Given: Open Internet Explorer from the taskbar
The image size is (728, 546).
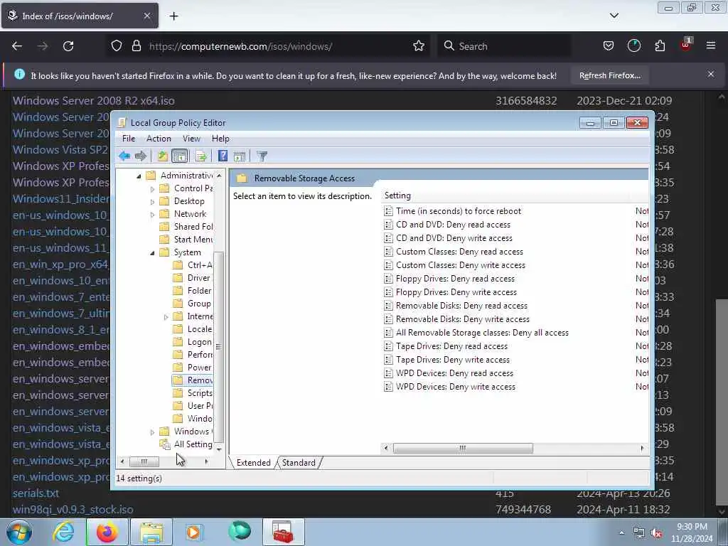Looking at the screenshot, I should 63,532.
